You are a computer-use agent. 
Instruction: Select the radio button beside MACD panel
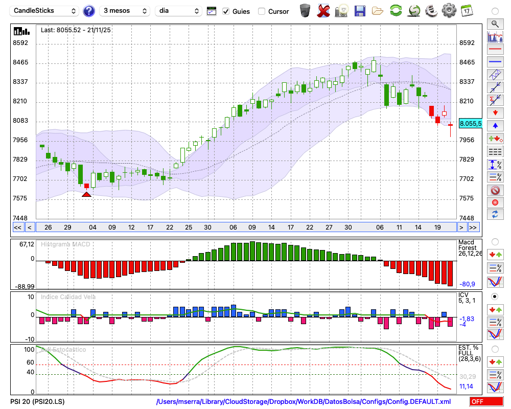click(495, 242)
